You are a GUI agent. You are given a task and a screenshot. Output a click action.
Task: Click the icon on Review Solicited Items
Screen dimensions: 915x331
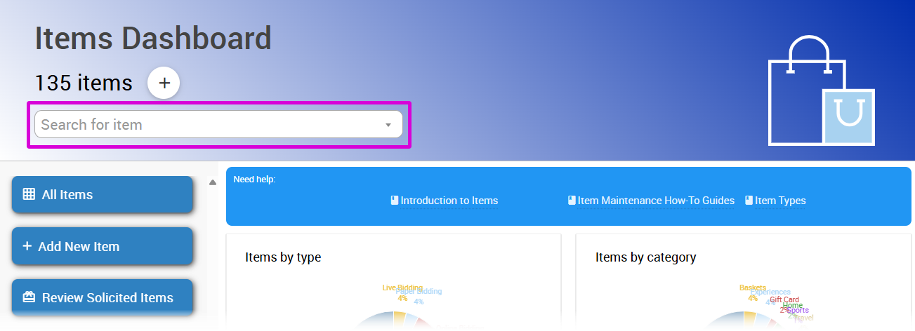(x=29, y=297)
